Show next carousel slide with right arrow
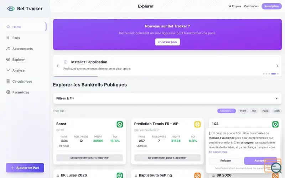The image size is (285, 178). (277, 66)
